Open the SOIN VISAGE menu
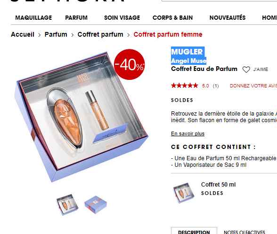Viewport: 277px width, 234px height. point(122,18)
